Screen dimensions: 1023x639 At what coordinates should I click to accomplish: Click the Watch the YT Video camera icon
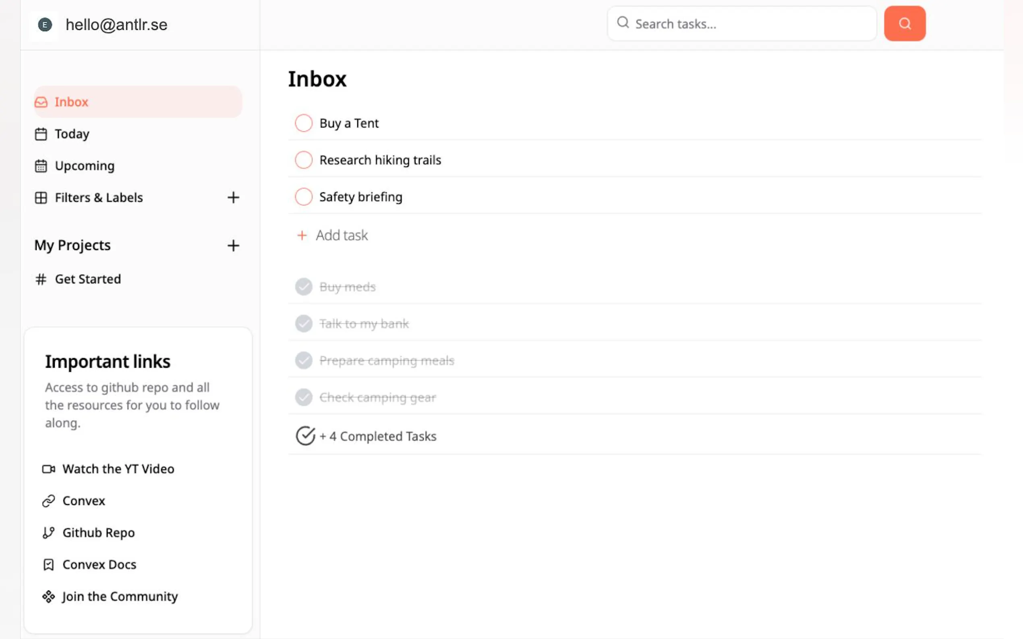[x=49, y=469]
